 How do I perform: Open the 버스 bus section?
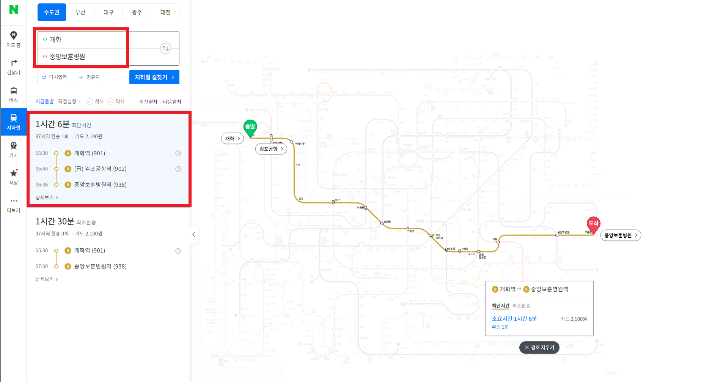click(x=14, y=95)
